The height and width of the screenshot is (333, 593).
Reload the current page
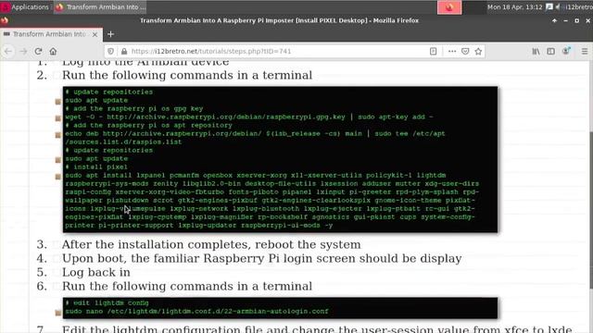(x=38, y=52)
